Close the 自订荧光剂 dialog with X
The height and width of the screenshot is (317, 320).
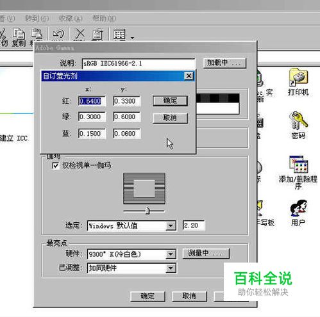[x=189, y=76]
